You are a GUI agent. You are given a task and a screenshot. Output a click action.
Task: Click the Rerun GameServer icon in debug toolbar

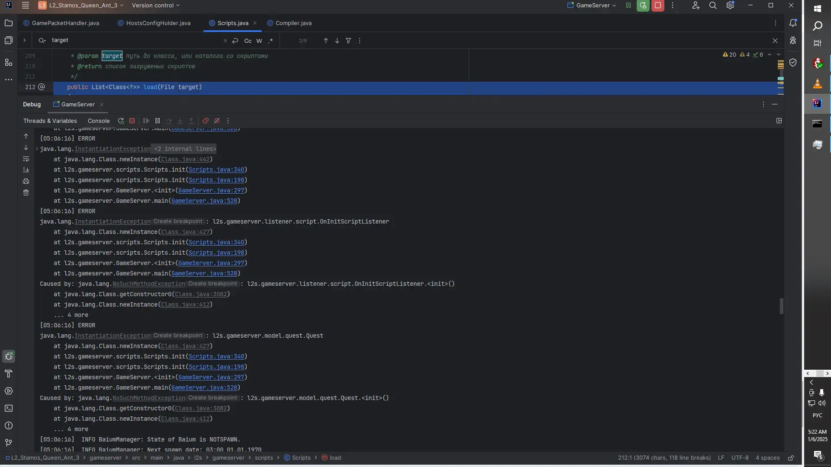coord(121,121)
